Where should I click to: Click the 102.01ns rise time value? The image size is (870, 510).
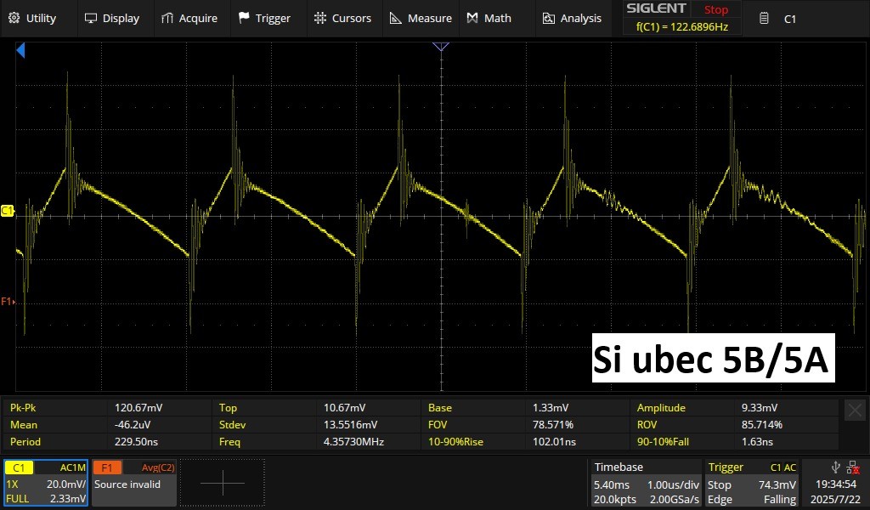(554, 442)
